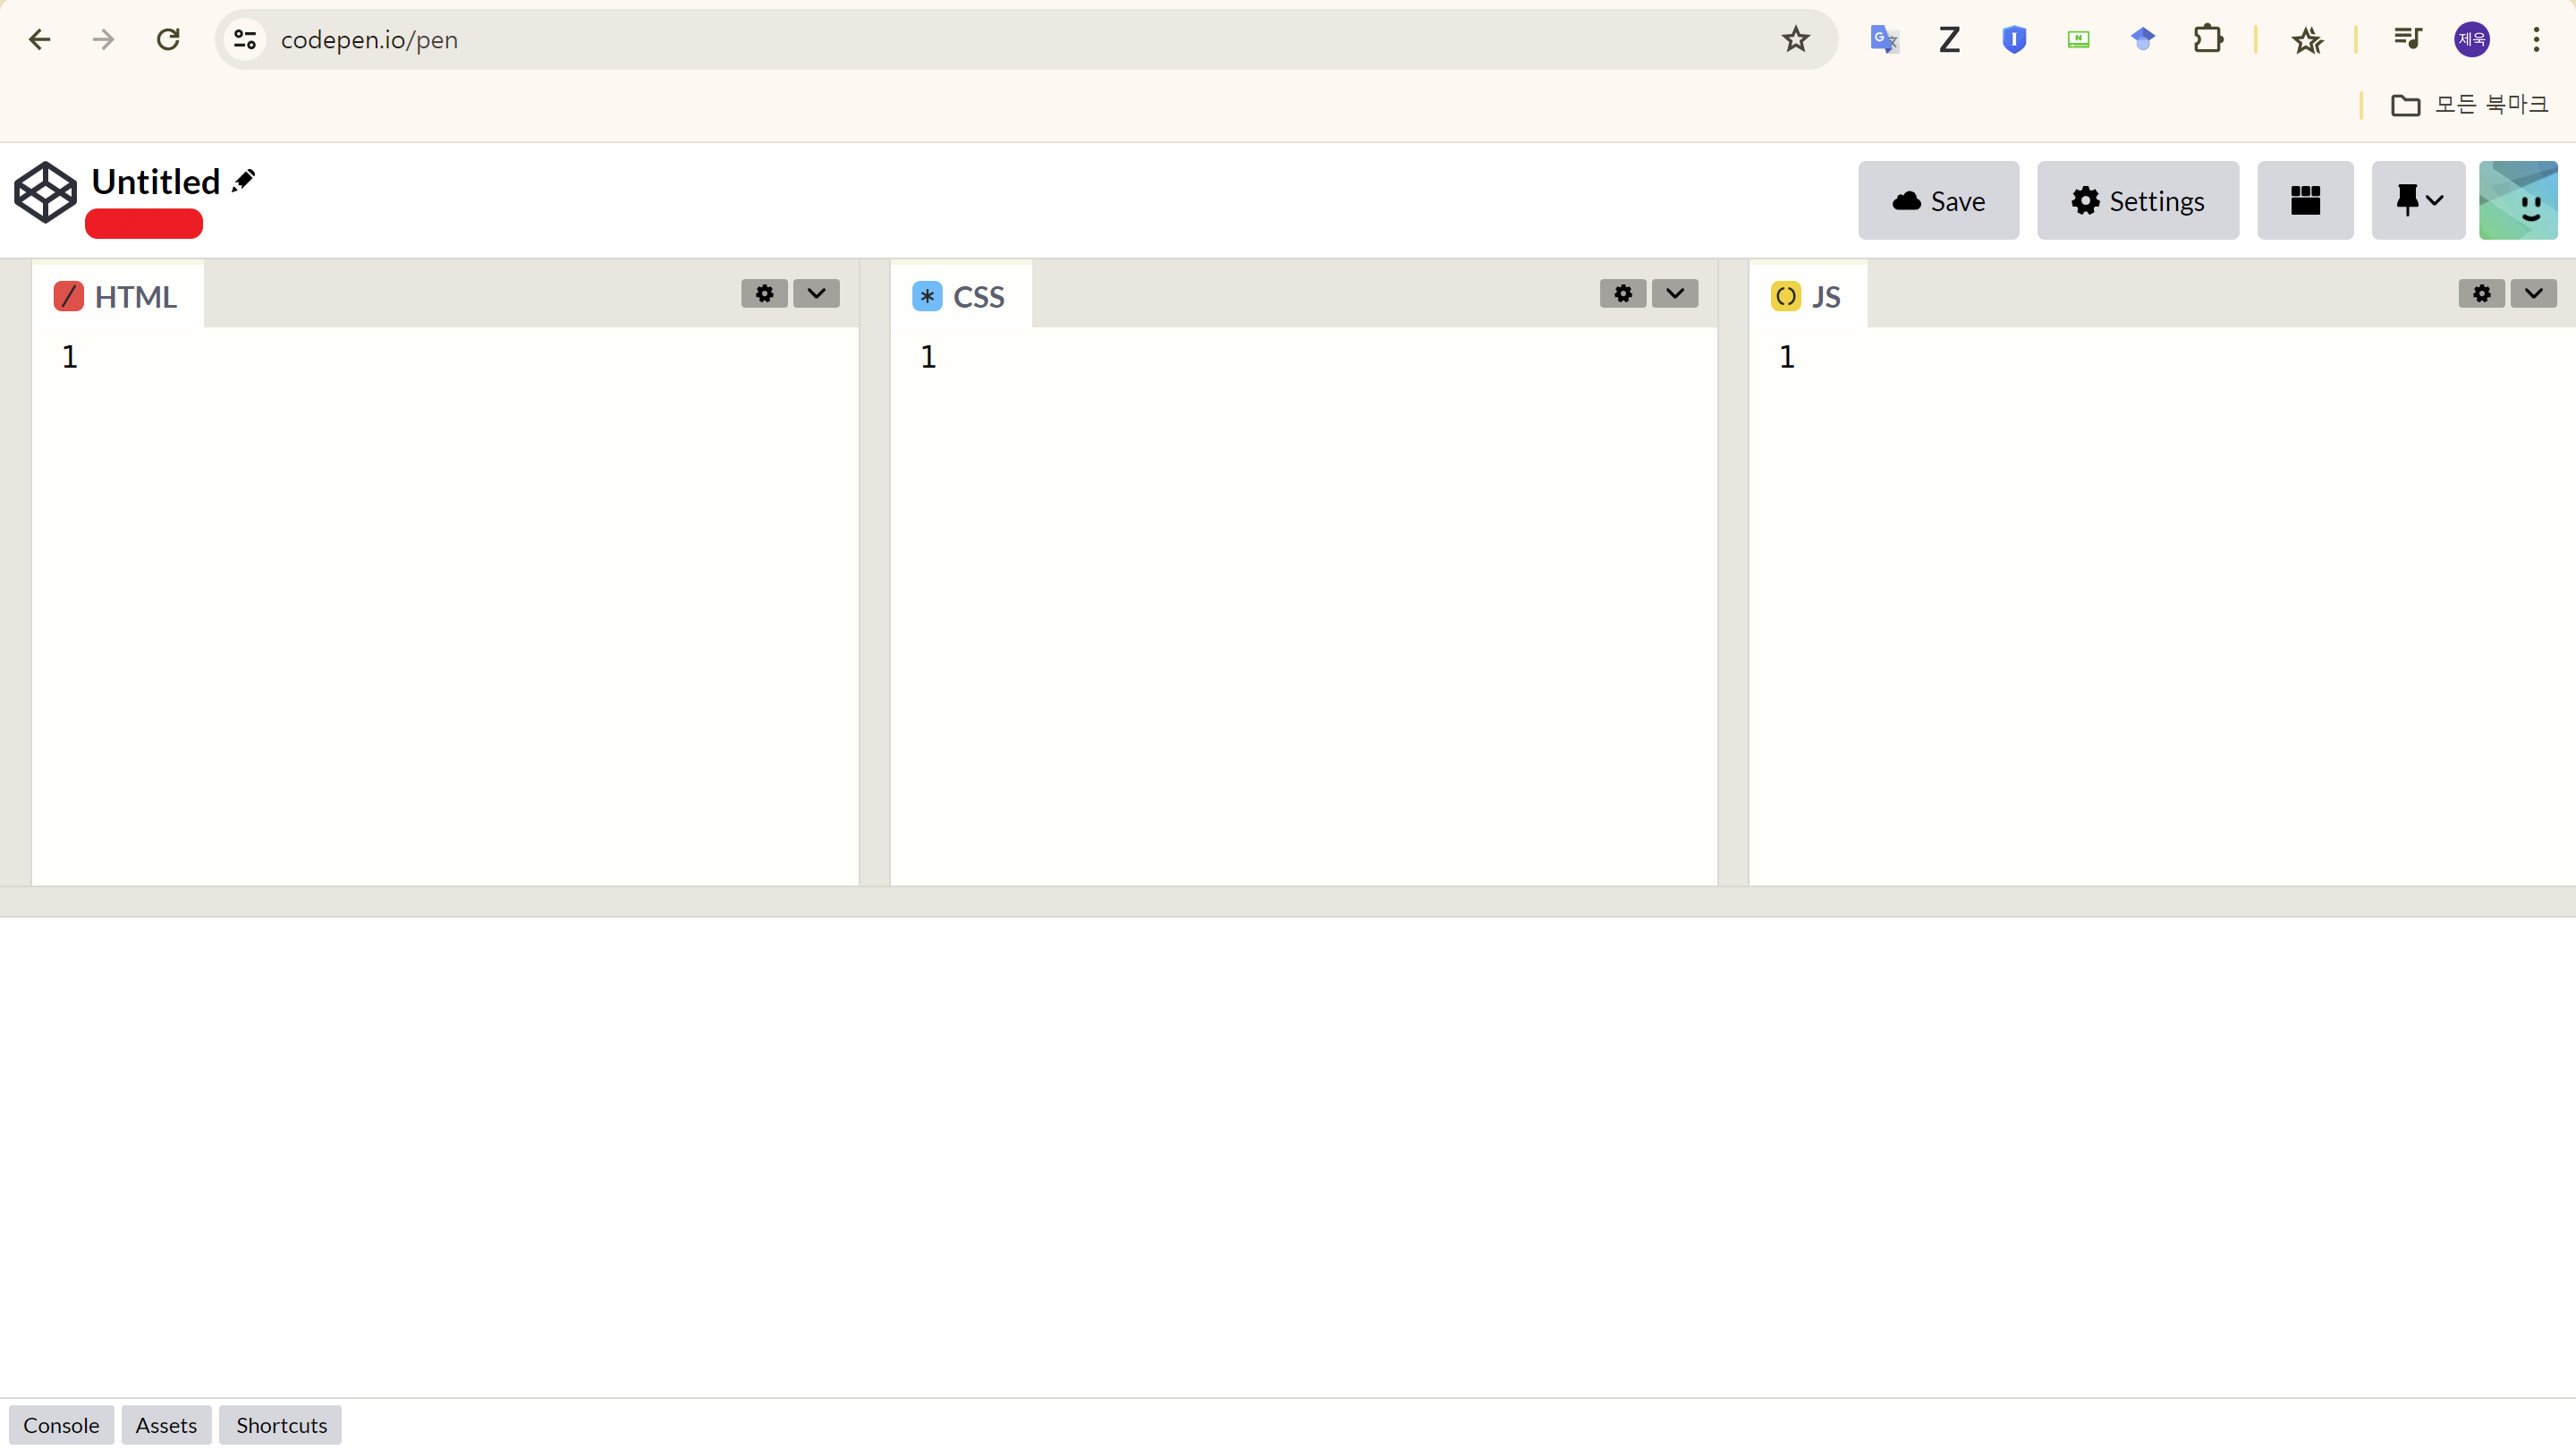Expand the HTML editor dropdown chevron
Image resolution: width=2576 pixels, height=1450 pixels.
click(x=816, y=293)
